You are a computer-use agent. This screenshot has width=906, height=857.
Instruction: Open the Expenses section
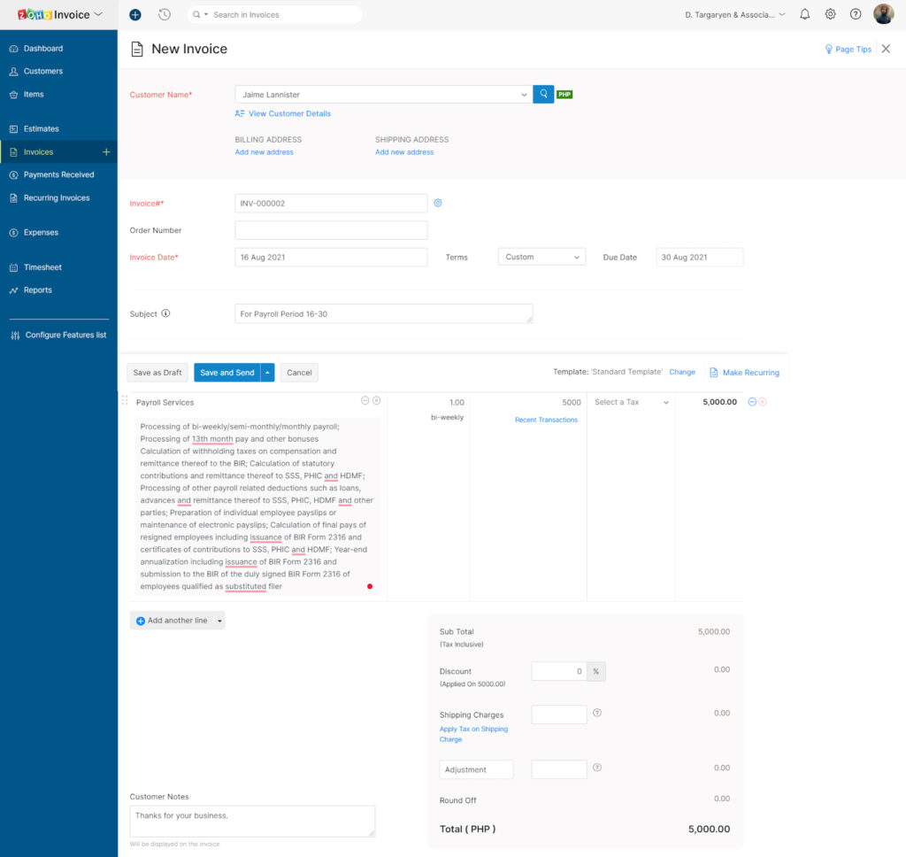pos(38,232)
